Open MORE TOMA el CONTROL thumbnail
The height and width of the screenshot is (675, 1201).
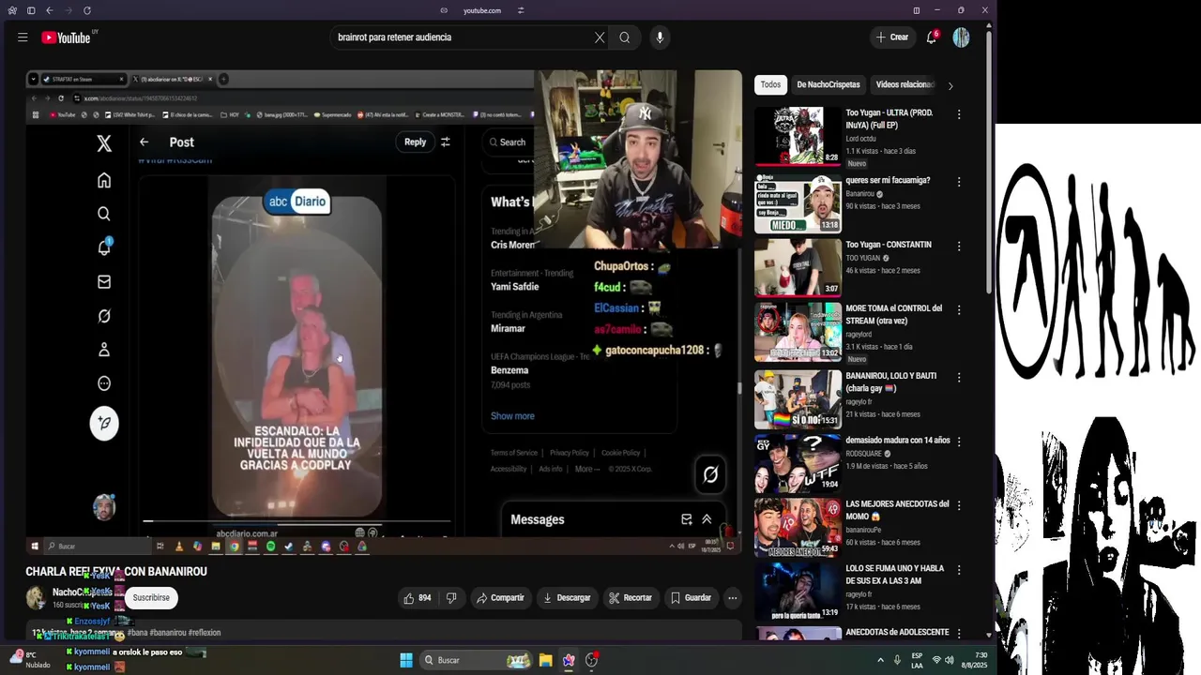click(x=798, y=332)
